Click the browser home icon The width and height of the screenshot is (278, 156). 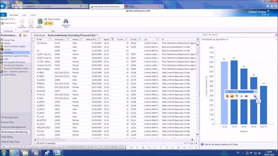click(x=268, y=6)
